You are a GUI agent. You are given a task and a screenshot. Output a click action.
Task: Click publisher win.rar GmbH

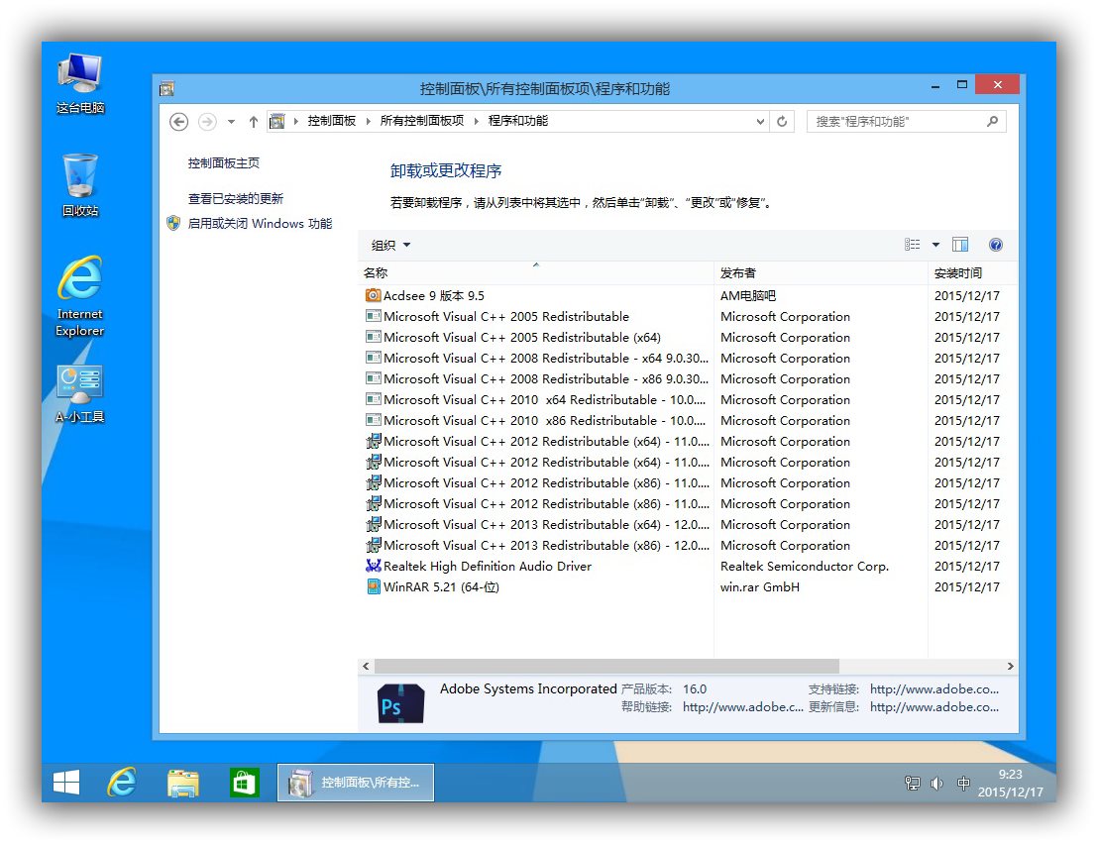[760, 587]
